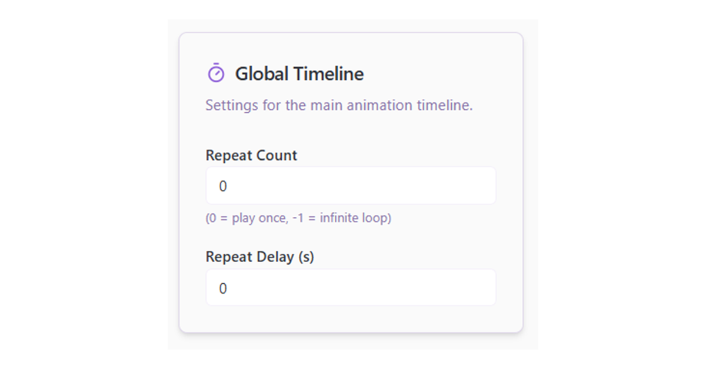Focus the Repeat Delay input box

coord(351,287)
